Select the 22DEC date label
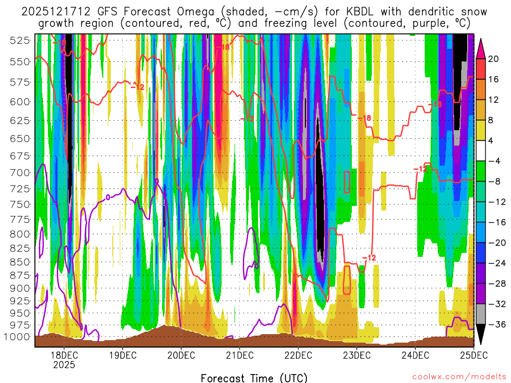This screenshot has height=383, width=511. [298, 355]
